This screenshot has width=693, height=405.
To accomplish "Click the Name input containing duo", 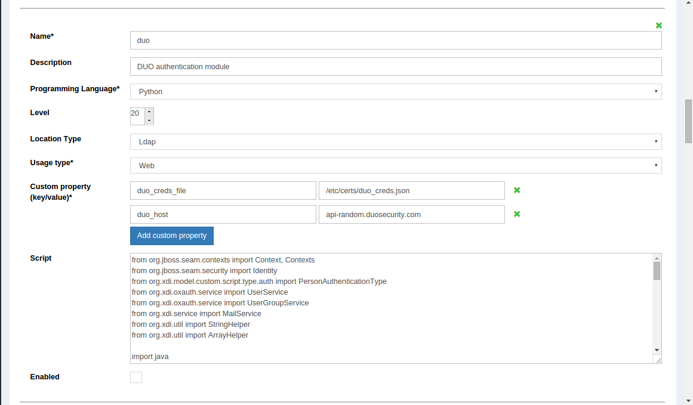I will coord(396,40).
